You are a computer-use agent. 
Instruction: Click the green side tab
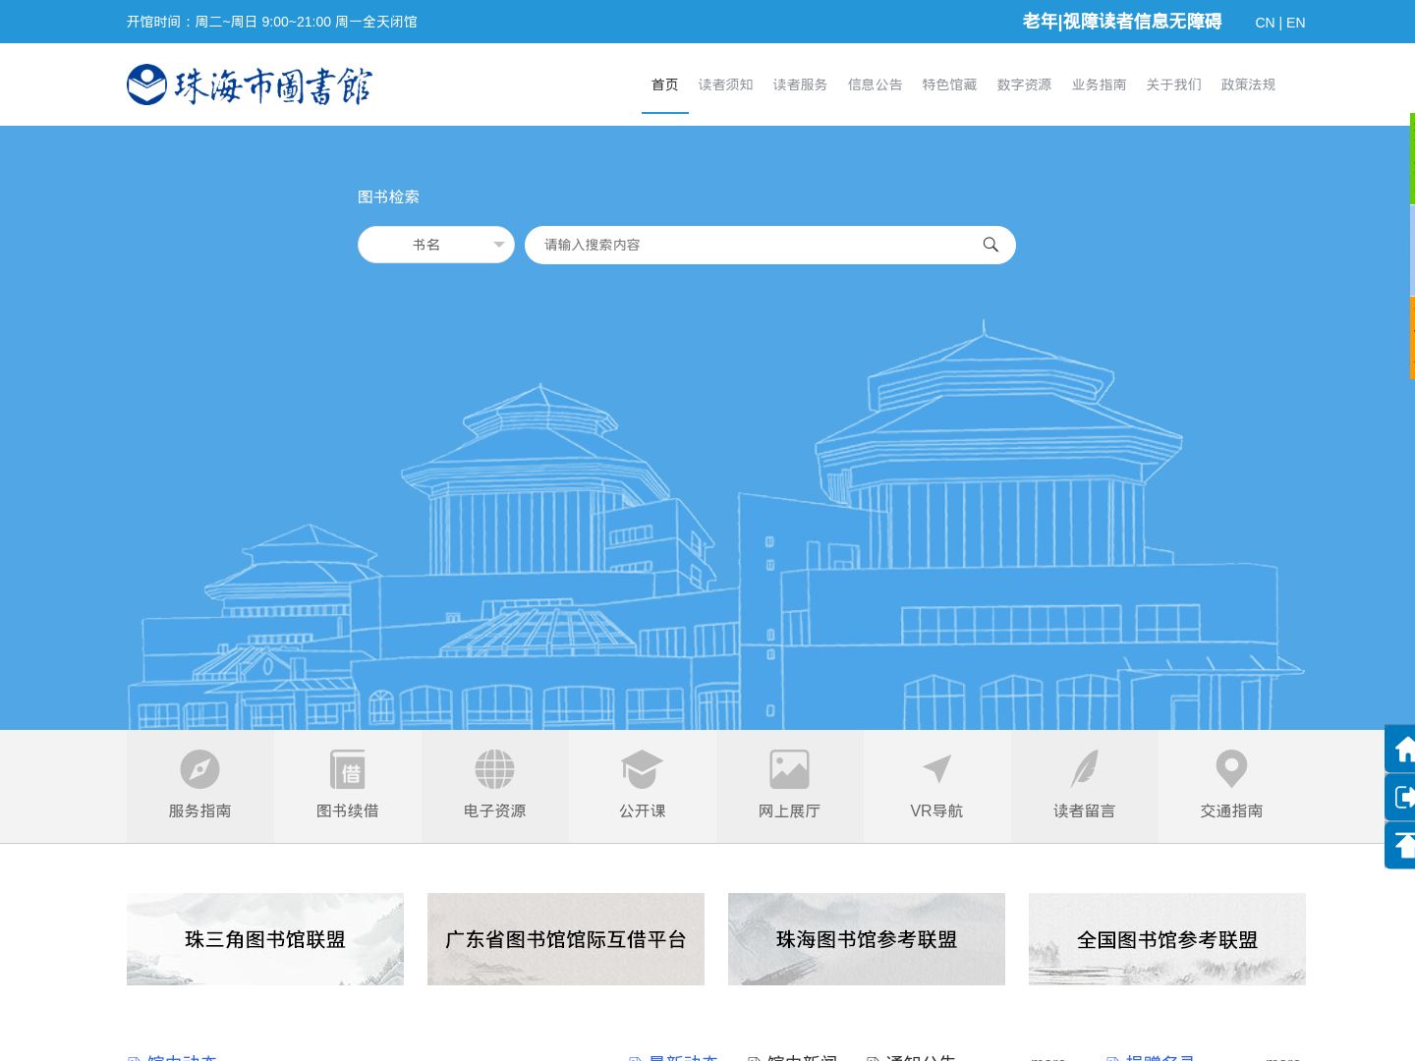tap(1412, 158)
